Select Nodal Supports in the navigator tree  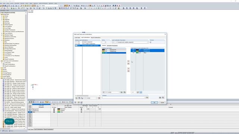9,25
